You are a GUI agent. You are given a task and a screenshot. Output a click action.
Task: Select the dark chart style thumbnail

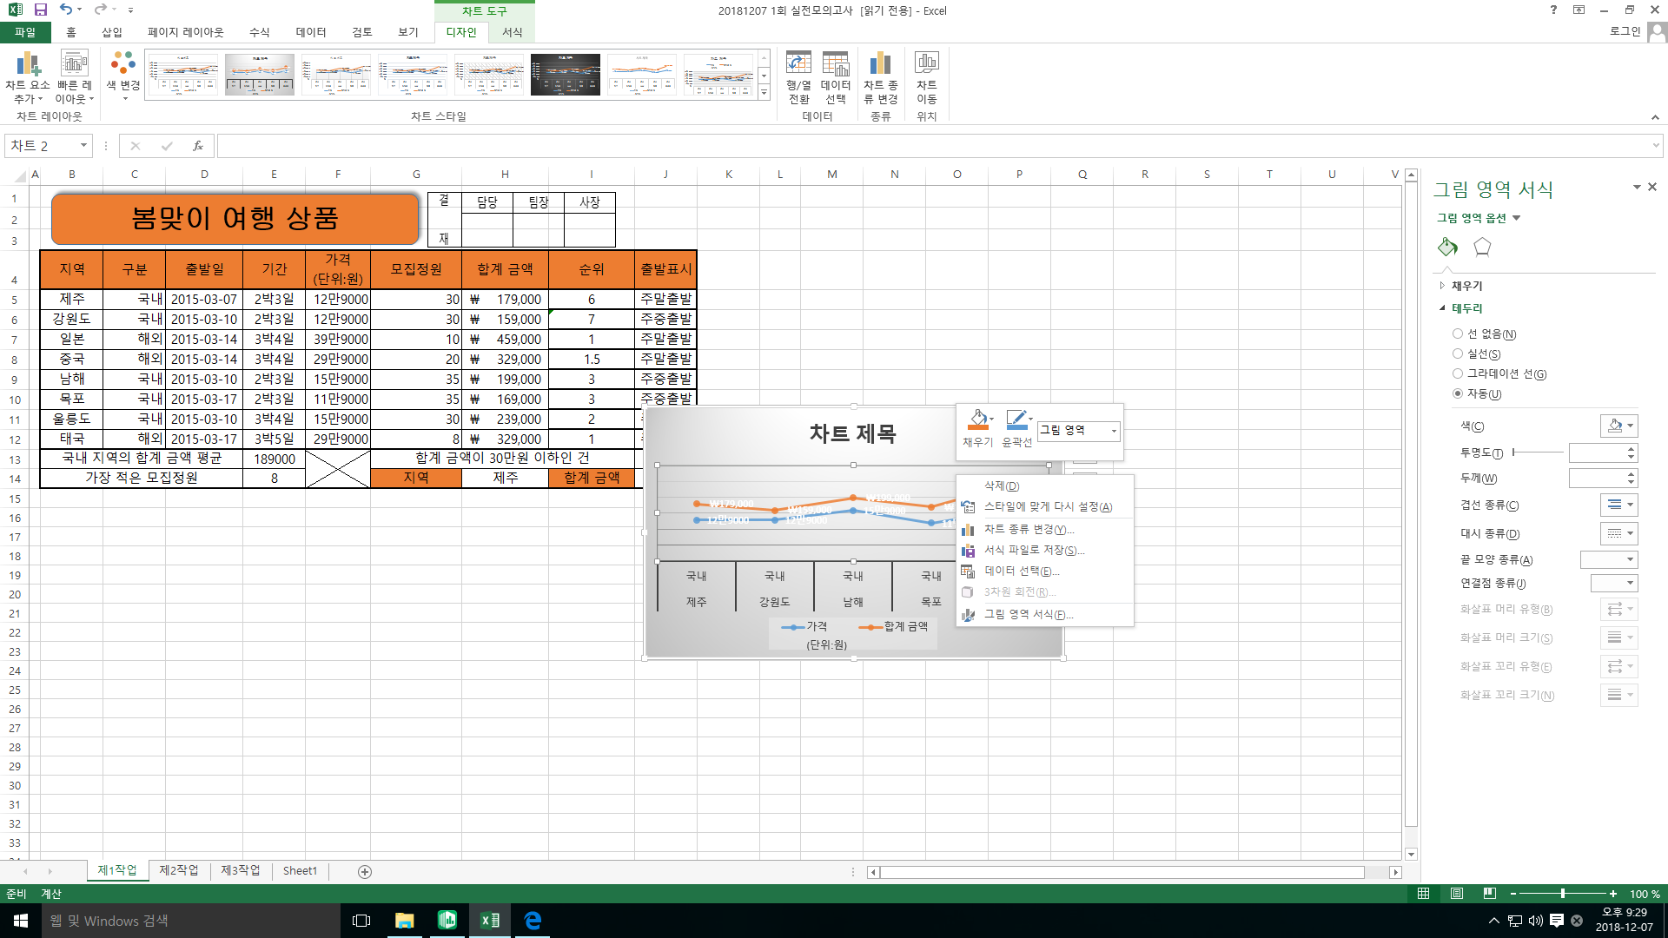[x=565, y=75]
